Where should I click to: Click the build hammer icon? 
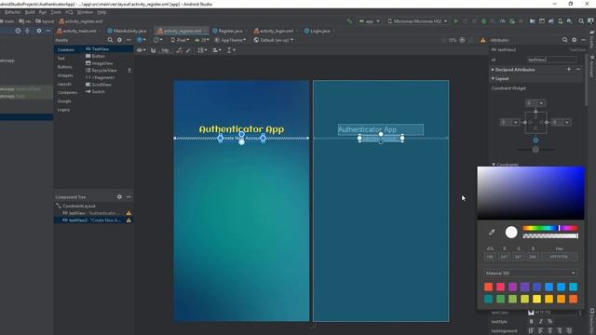(x=349, y=21)
